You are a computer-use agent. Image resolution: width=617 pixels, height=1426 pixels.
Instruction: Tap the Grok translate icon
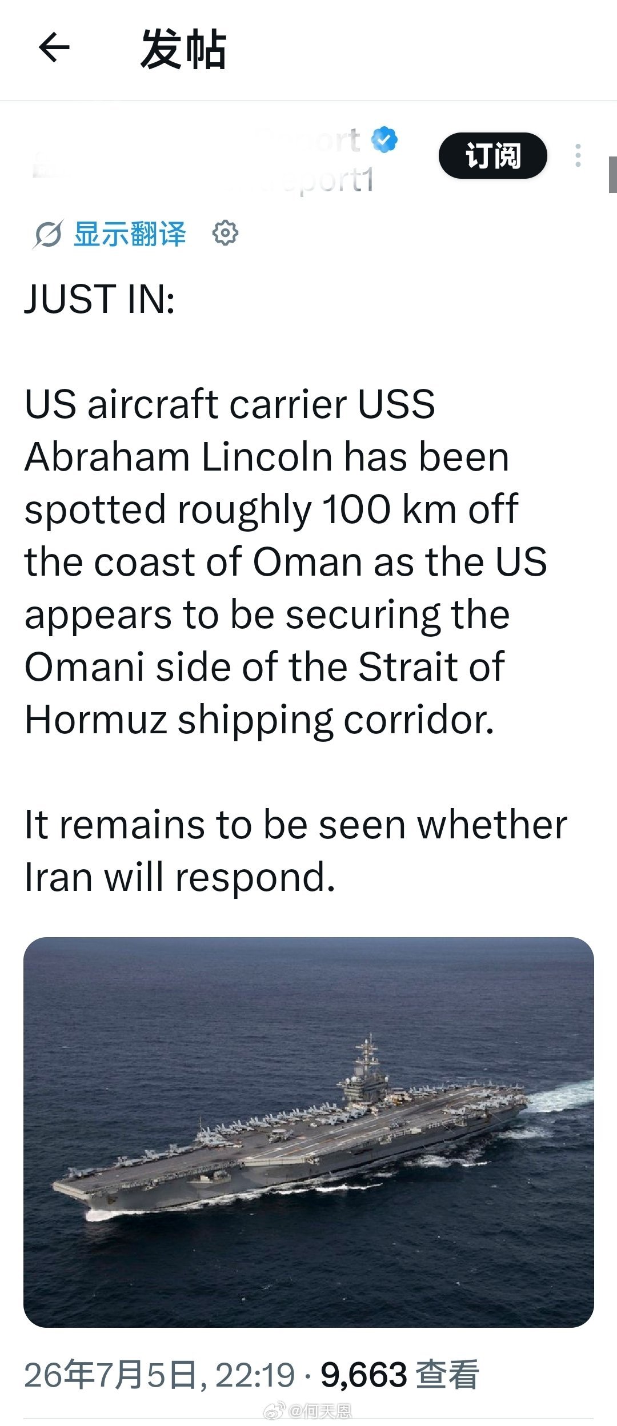(x=47, y=234)
